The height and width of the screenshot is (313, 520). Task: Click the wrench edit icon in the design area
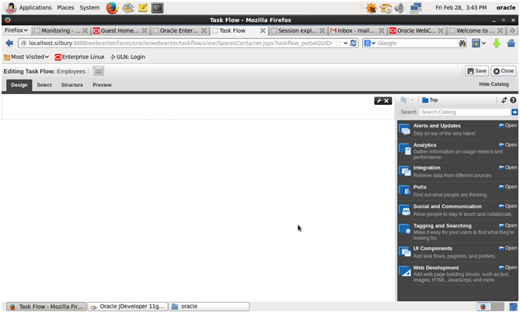(x=379, y=100)
